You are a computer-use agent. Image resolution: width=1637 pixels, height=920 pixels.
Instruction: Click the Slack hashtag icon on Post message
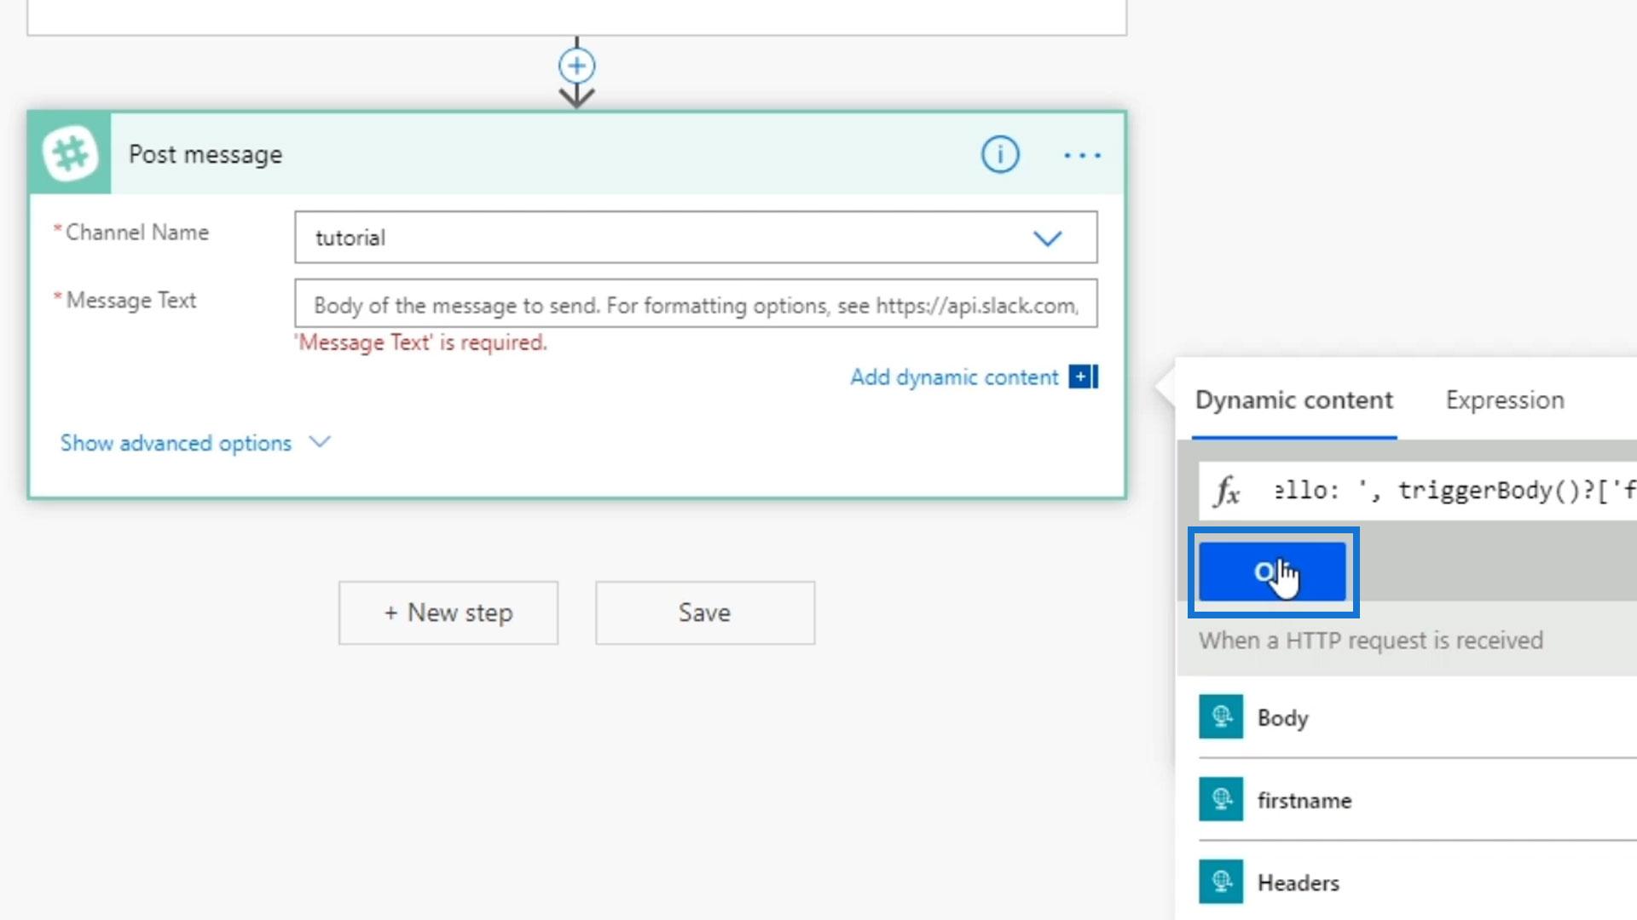70,154
